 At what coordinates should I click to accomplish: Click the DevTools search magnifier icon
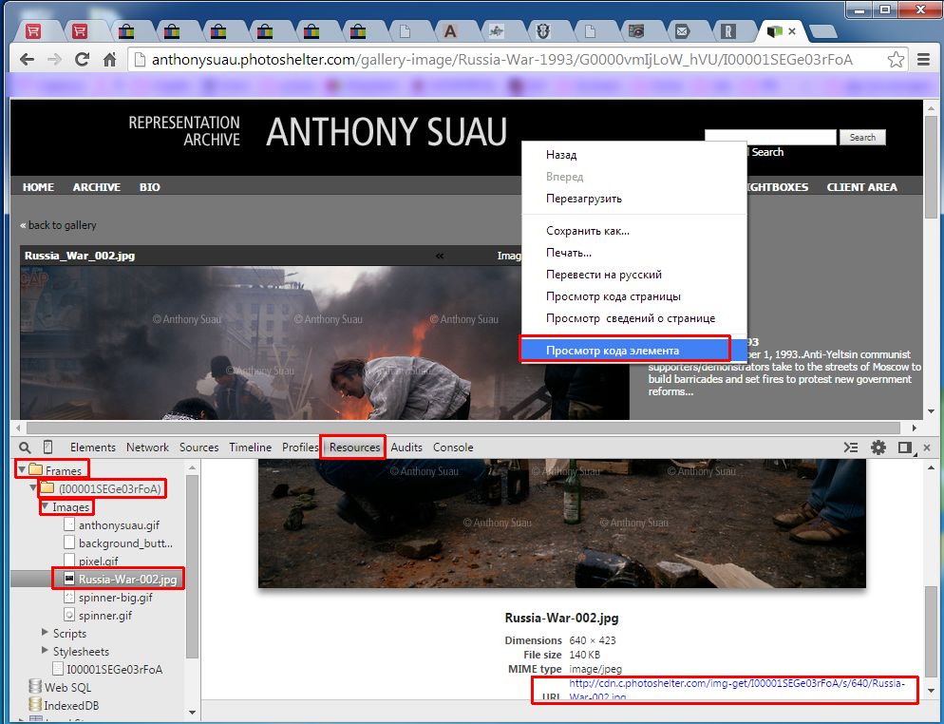[x=25, y=448]
